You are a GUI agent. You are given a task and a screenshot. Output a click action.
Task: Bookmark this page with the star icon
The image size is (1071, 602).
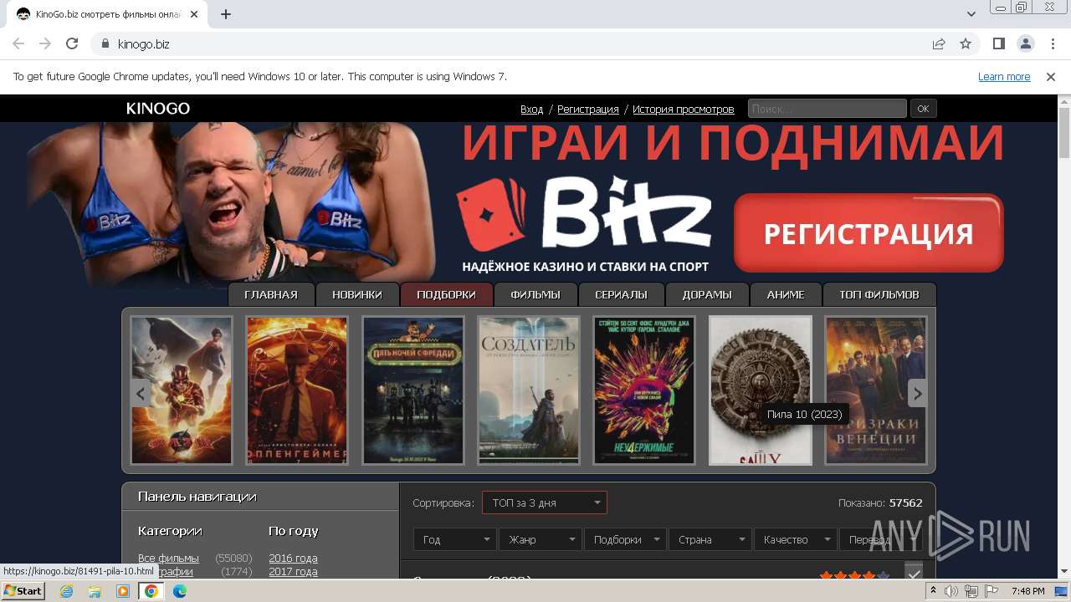point(966,43)
